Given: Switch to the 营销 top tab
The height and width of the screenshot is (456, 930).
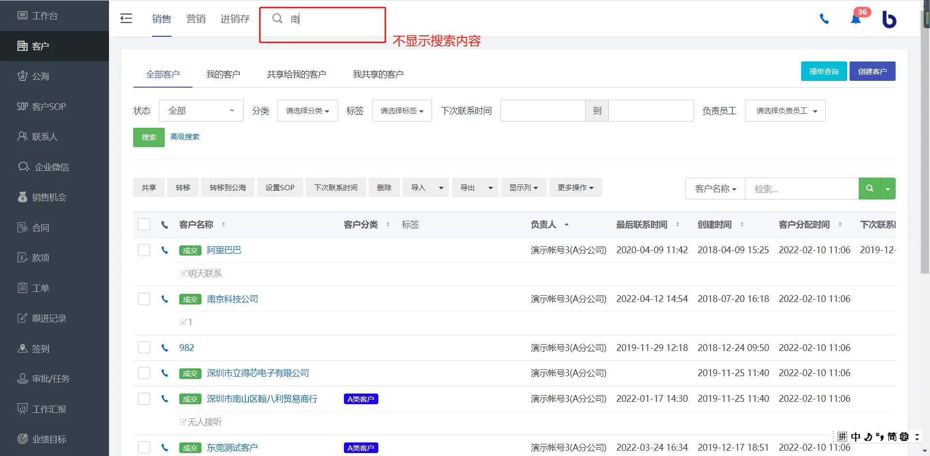Looking at the screenshot, I should pyautogui.click(x=196, y=19).
